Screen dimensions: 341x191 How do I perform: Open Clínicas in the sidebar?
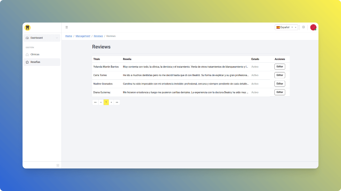(35, 54)
